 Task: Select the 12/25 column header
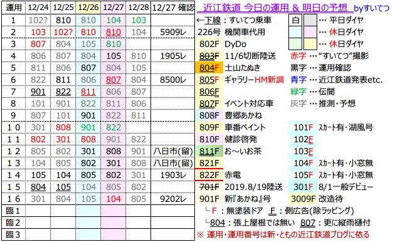coord(63,8)
